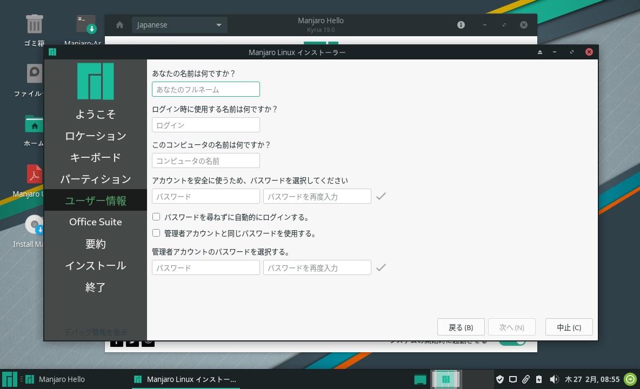
Task: Select Office Suite step in sidebar
Action: (96, 222)
